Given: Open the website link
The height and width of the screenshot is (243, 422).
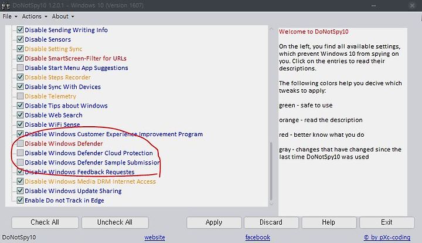Looking at the screenshot, I should click(x=155, y=237).
